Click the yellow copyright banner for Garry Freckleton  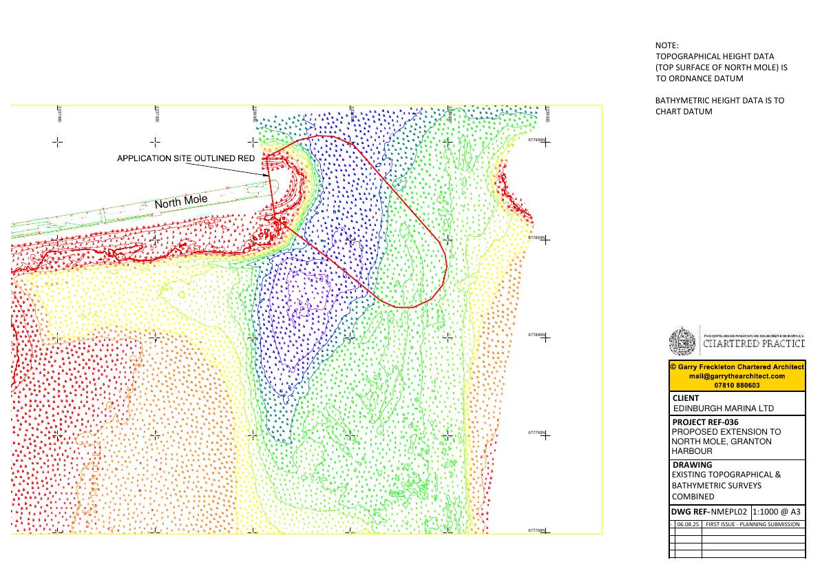pos(737,376)
